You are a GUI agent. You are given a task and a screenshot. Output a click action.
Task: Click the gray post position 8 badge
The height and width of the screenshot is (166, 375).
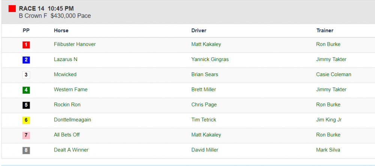[x=26, y=150]
